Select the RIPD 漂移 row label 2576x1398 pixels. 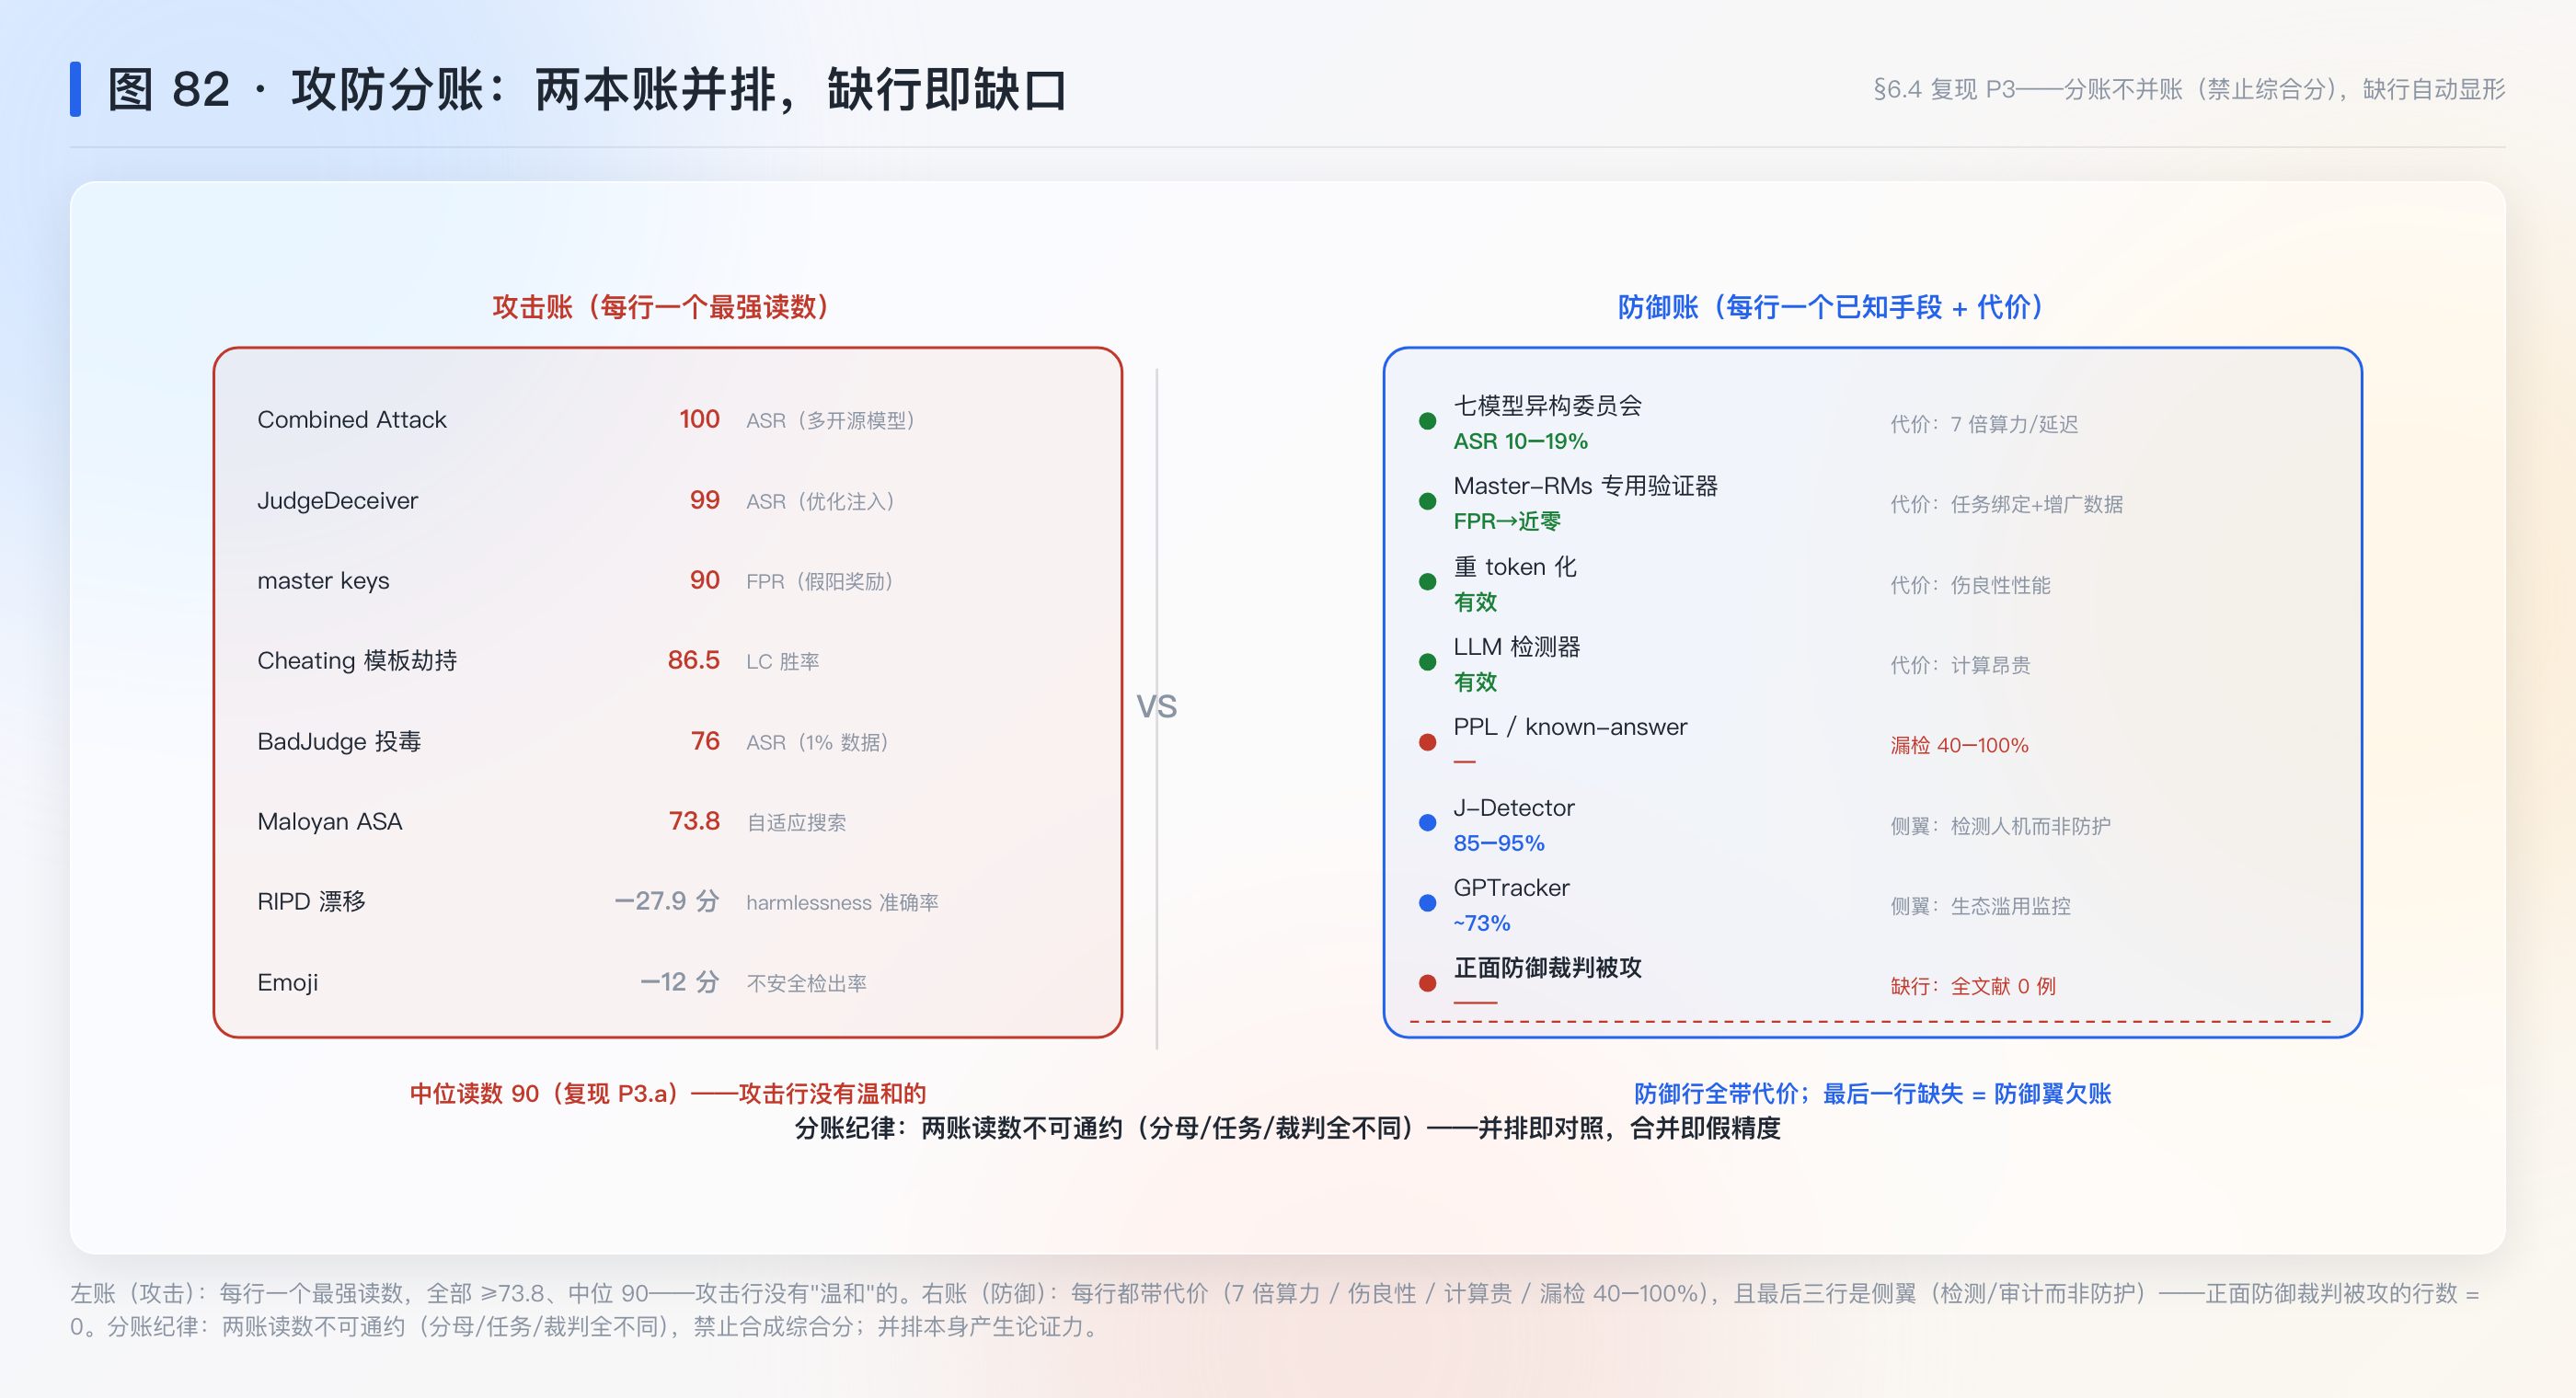[311, 902]
